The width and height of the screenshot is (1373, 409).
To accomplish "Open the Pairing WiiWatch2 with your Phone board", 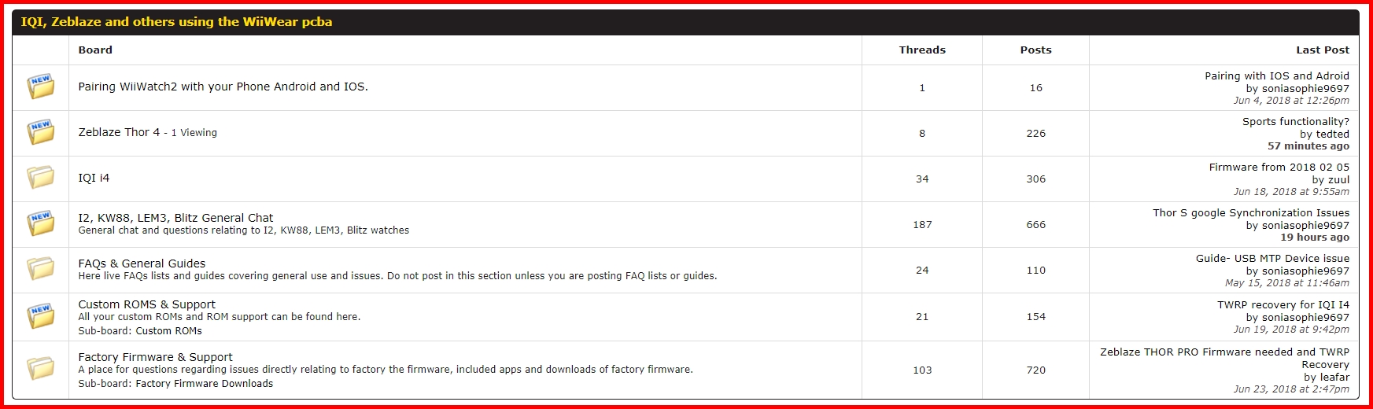I will pos(223,87).
